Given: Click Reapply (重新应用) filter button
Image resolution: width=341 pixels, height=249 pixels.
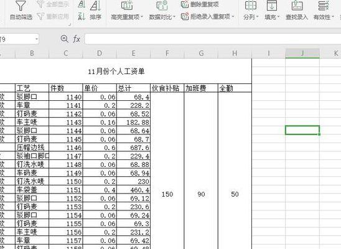Looking at the screenshot, I should click(x=53, y=16).
